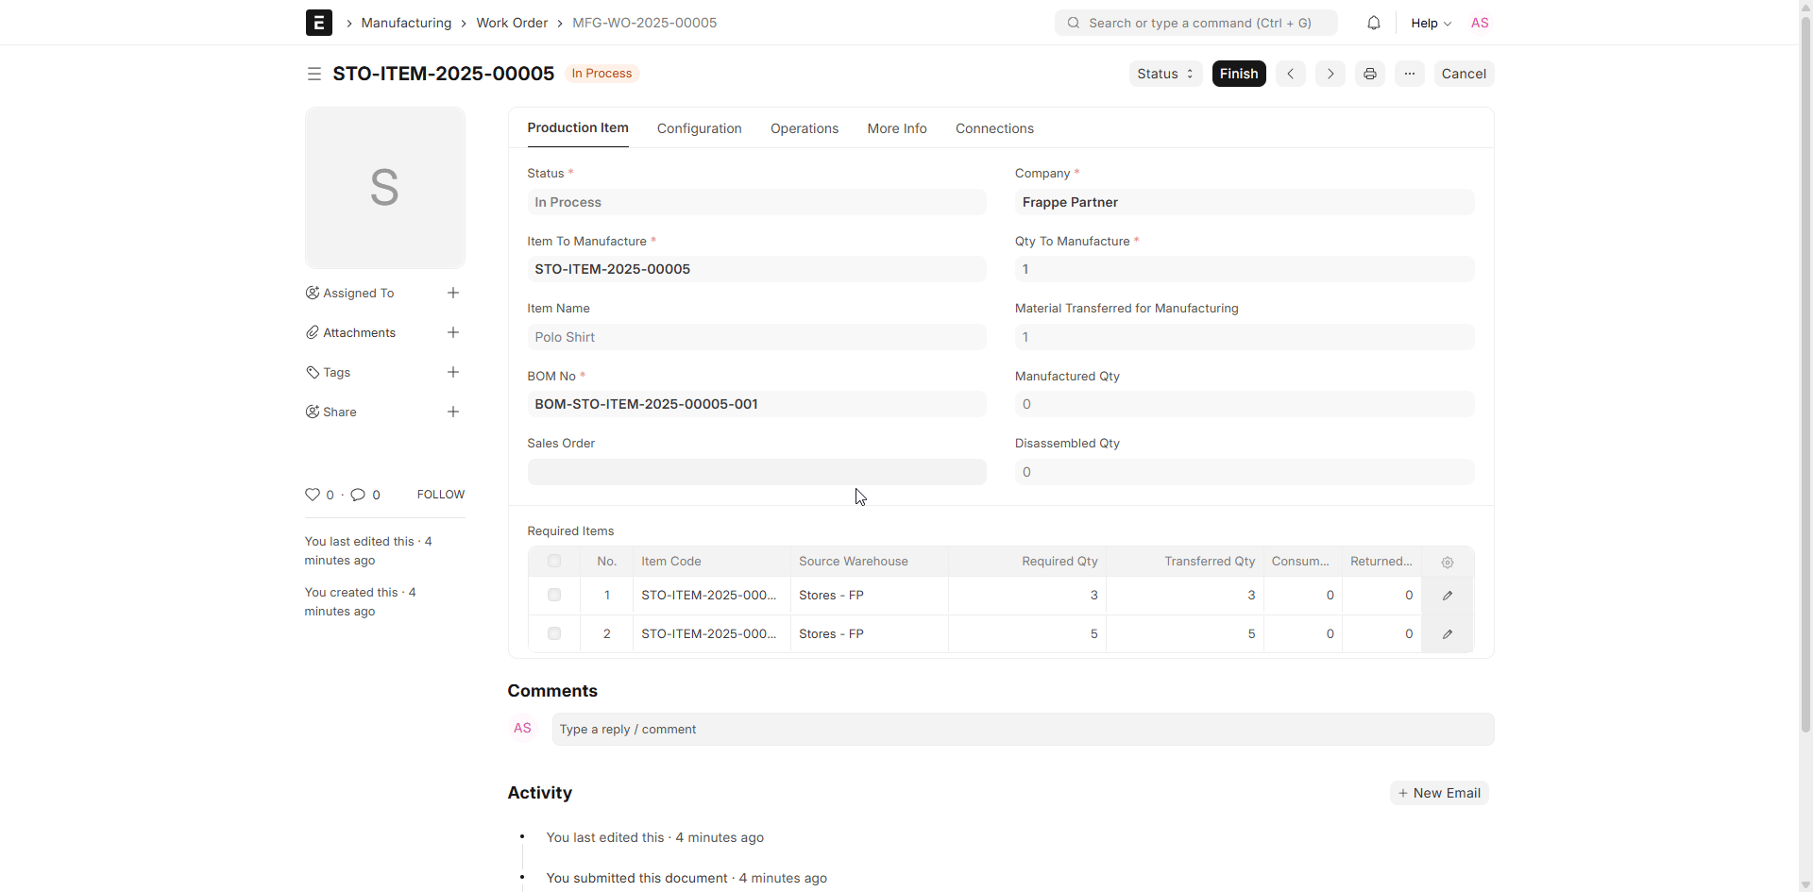Open the Connections tab
This screenshot has width=1813, height=892.
(x=994, y=128)
